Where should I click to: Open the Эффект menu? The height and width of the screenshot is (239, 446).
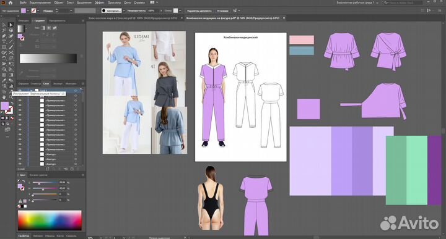100,2
